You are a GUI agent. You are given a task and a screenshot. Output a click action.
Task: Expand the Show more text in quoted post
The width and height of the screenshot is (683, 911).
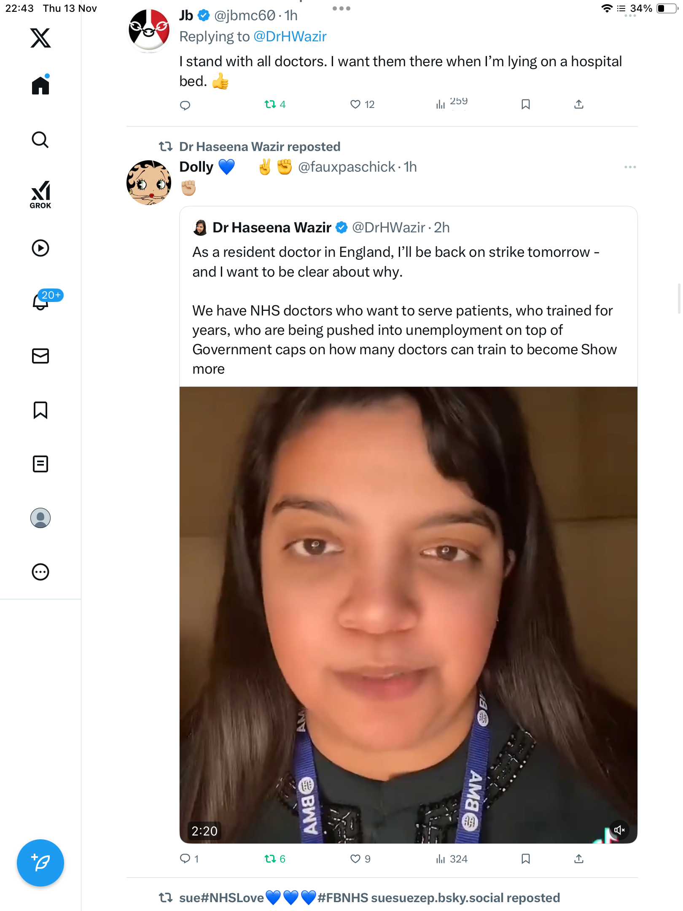599,350
